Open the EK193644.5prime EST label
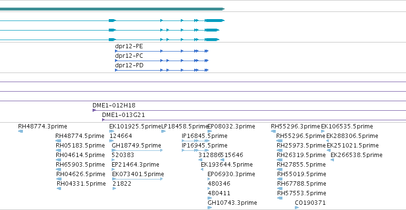The width and height of the screenshot is (406, 210). (x=227, y=165)
